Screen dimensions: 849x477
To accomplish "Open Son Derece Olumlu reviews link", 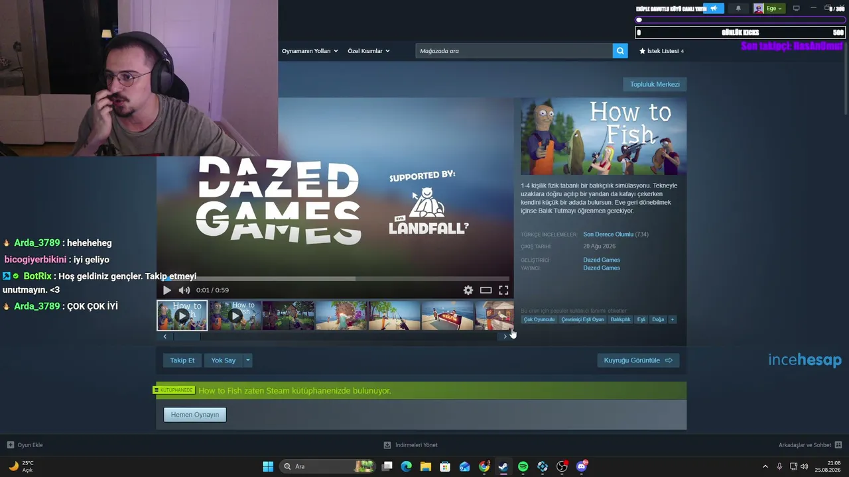I will pyautogui.click(x=608, y=235).
